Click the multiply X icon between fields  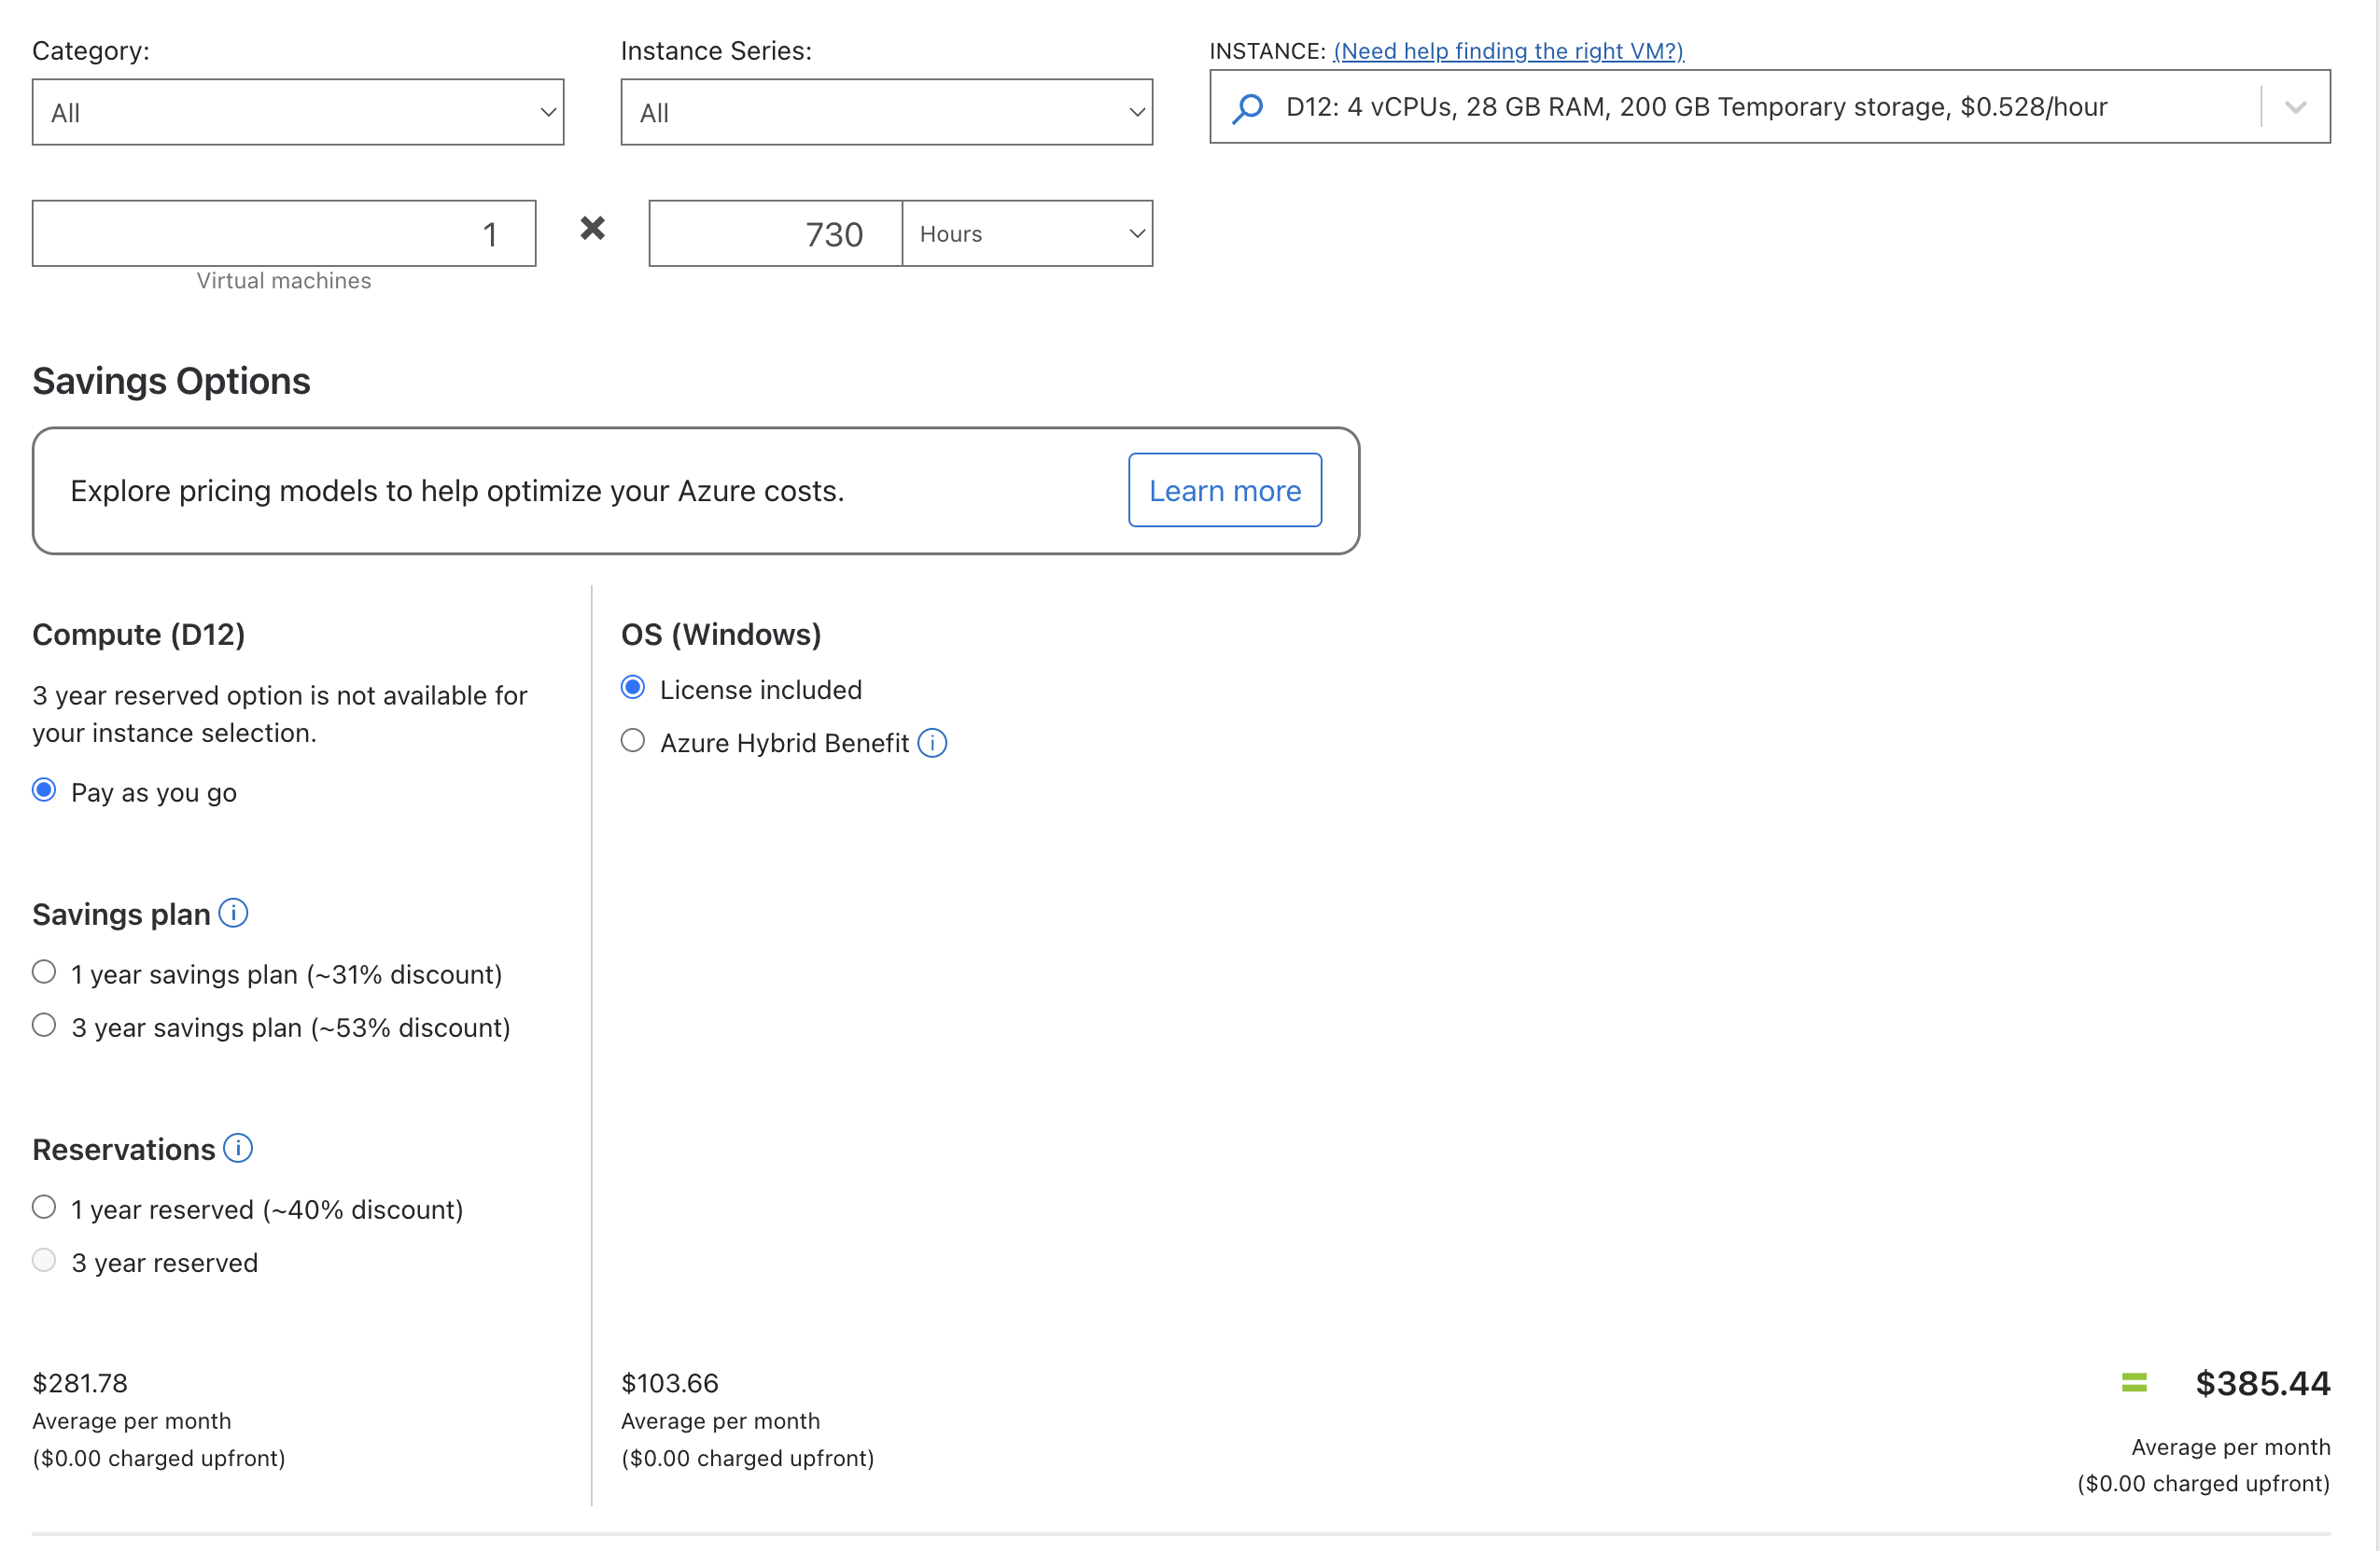[592, 229]
